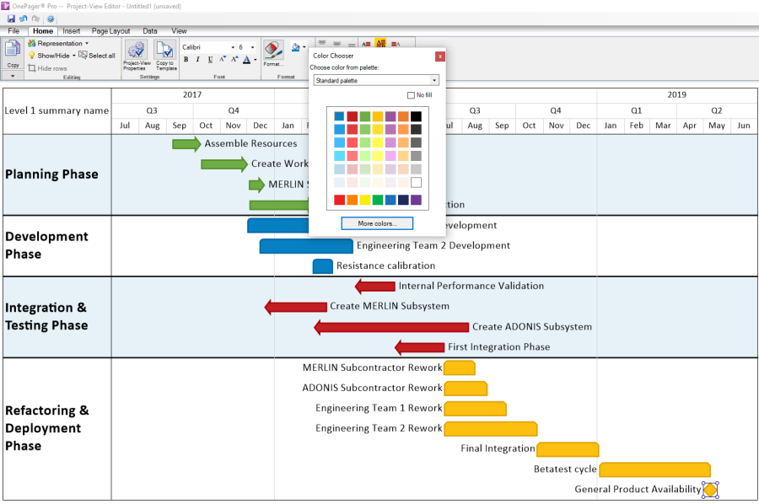Select the Betatest cycle yellow bar
Viewport: 759px width, 504px height.
click(x=655, y=469)
